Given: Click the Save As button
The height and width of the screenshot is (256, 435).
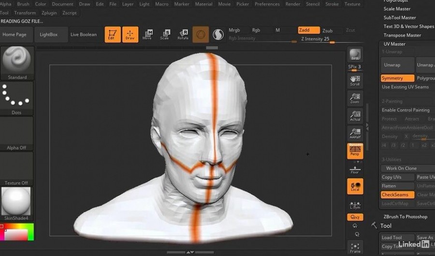Looking at the screenshot, I should (x=425, y=238).
